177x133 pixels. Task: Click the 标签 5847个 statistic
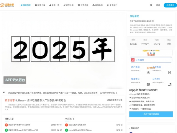coord(157,42)
